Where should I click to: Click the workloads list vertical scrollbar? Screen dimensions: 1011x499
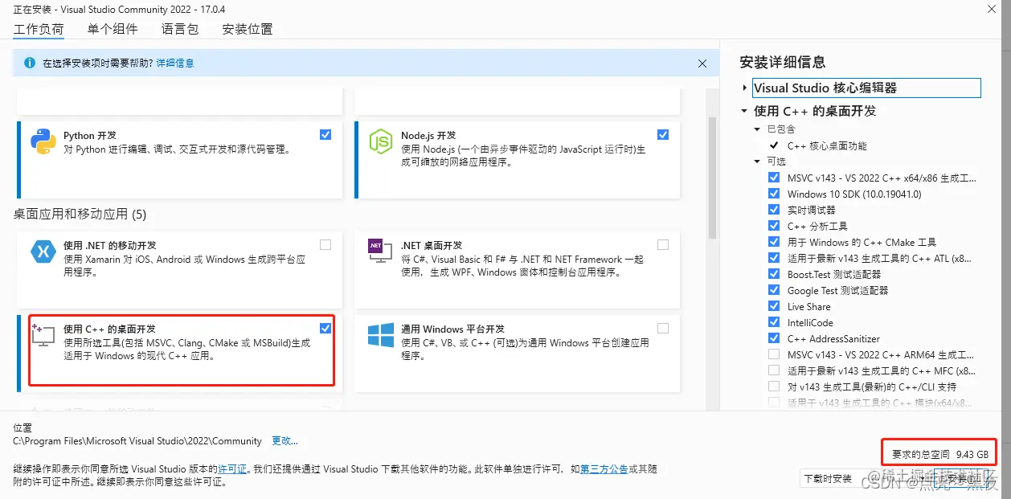(x=712, y=178)
